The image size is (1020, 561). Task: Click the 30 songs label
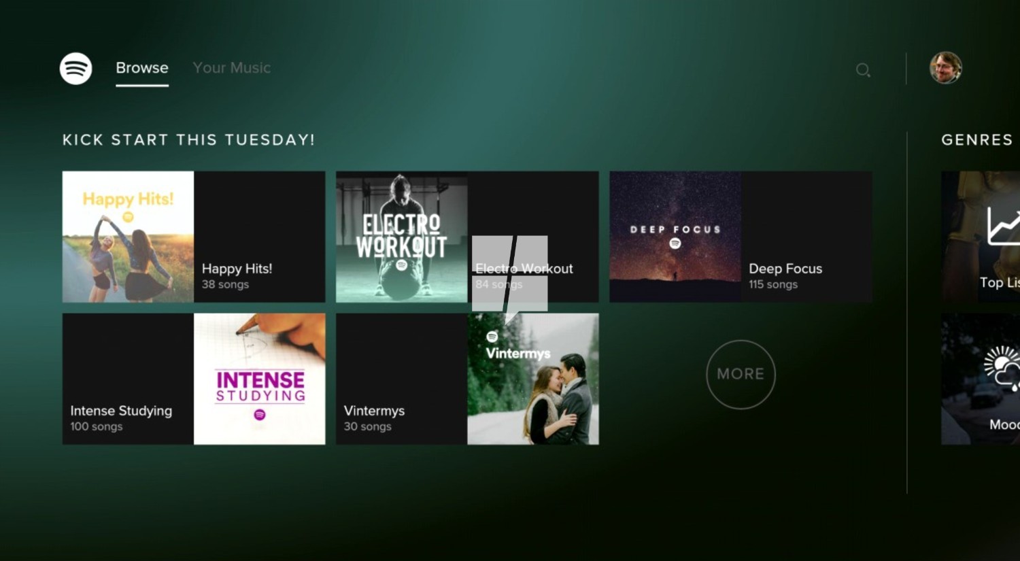[367, 426]
